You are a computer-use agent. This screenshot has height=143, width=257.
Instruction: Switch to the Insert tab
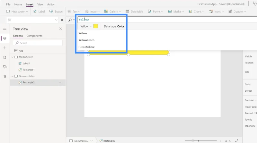click(30, 4)
